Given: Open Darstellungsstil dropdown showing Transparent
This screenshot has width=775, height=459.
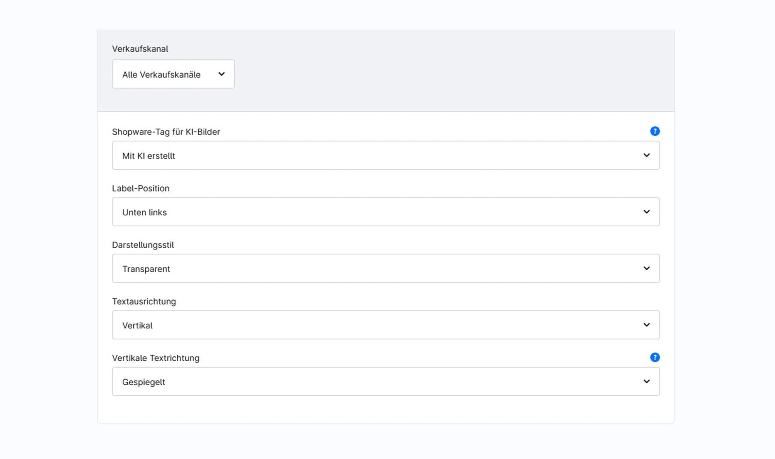Looking at the screenshot, I should pyautogui.click(x=386, y=268).
